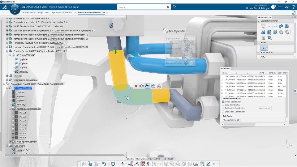Click the share arrow icon in top bar
This screenshot has height=167, width=297.
point(286,7)
